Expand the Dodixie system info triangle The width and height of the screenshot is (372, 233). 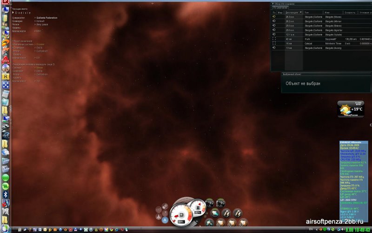[13, 13]
